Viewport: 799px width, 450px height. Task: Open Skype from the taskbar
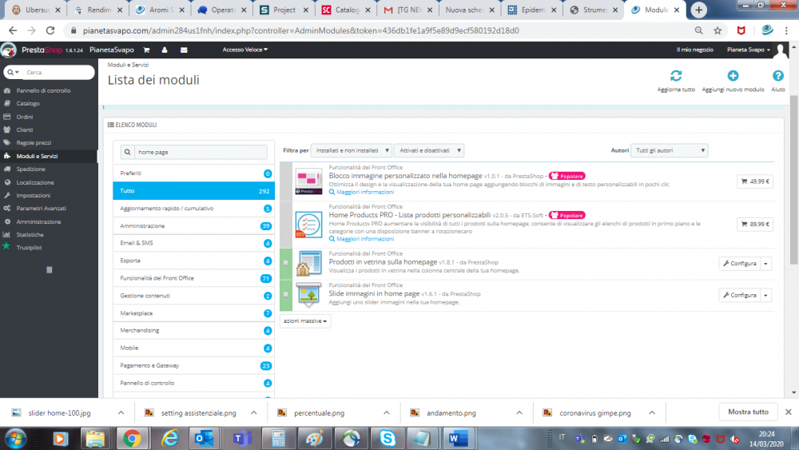point(388,438)
